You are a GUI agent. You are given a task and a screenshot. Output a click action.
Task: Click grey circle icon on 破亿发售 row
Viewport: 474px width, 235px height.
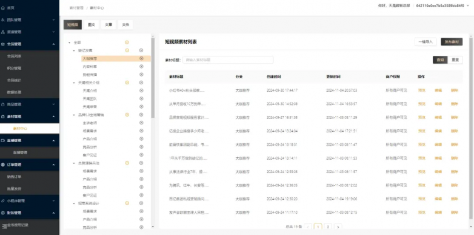pyautogui.click(x=141, y=50)
